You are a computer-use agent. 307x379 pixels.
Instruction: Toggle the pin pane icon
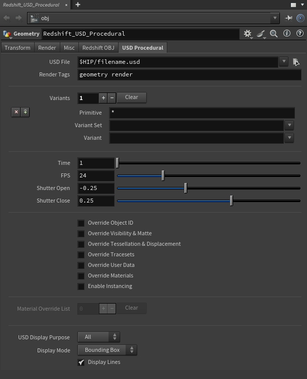(x=288, y=18)
